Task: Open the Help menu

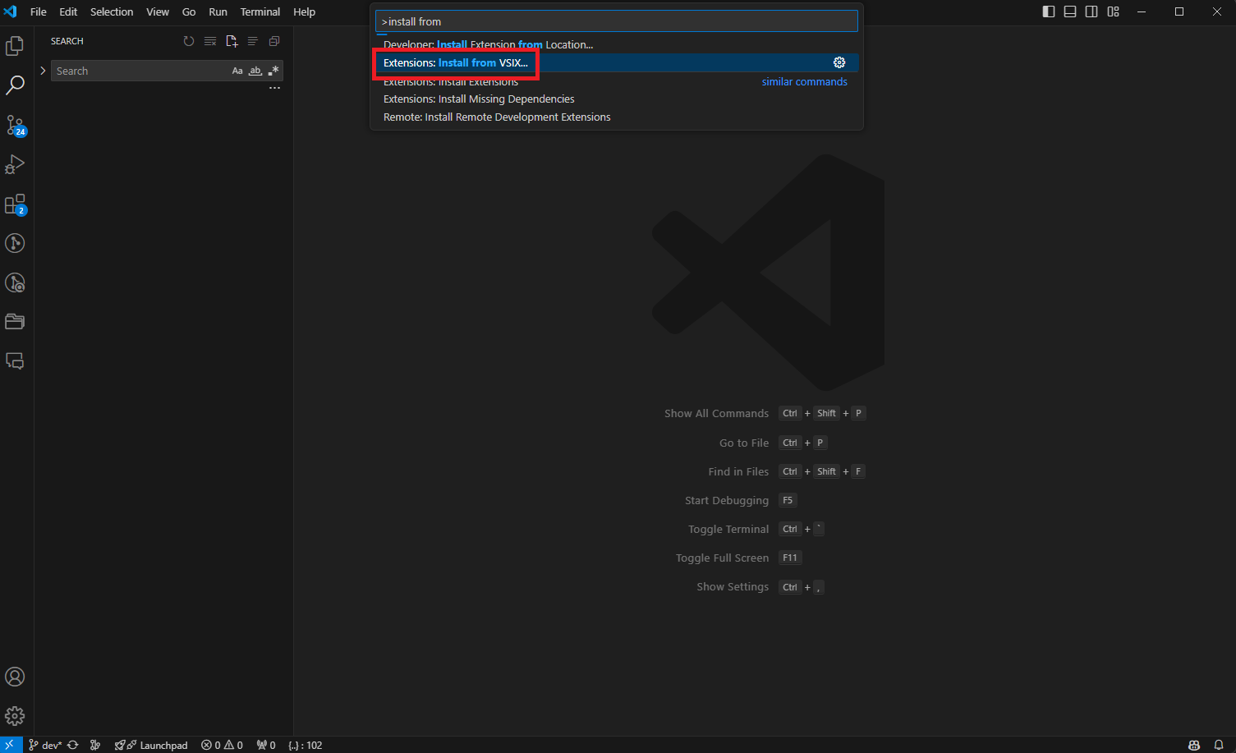Action: [x=305, y=11]
